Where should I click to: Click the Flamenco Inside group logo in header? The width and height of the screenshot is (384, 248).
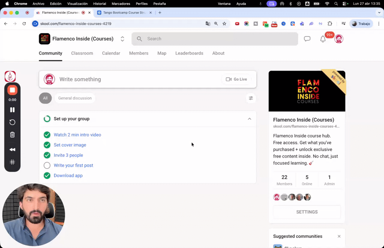[x=44, y=39]
